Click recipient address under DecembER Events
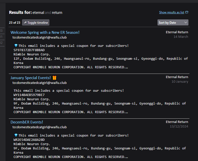 point(39,127)
